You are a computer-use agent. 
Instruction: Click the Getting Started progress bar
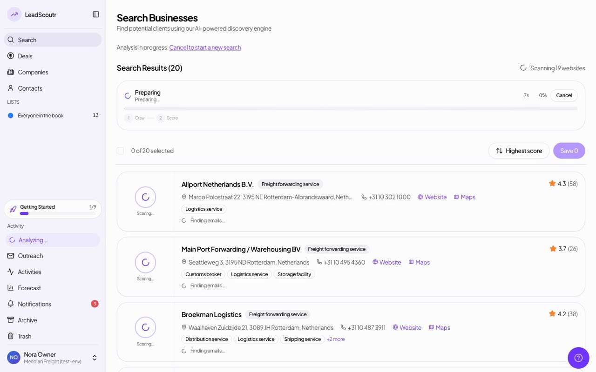pyautogui.click(x=58, y=213)
